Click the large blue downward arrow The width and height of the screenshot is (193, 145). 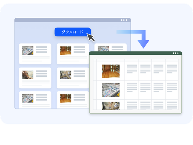pos(143,42)
